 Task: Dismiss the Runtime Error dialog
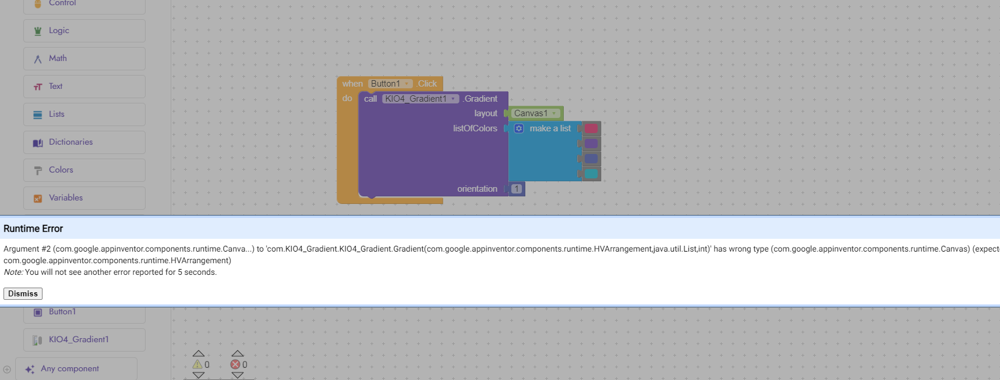[x=23, y=293]
